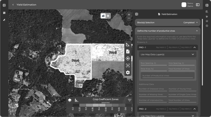Click the Crop Coefficient Zones title

[106, 99]
